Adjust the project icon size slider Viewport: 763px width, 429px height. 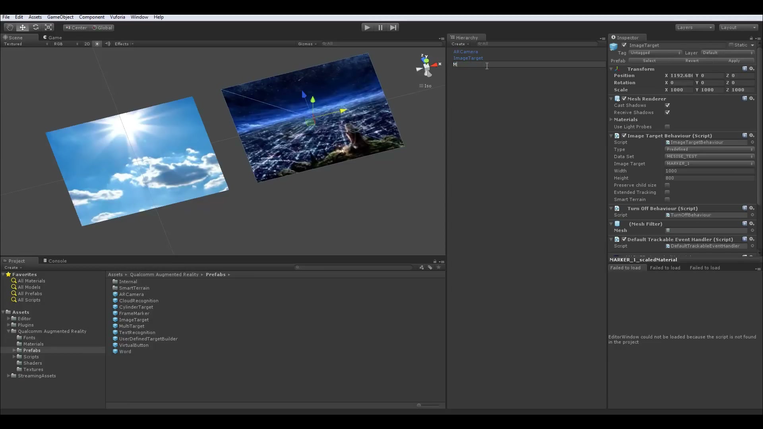[x=428, y=405]
